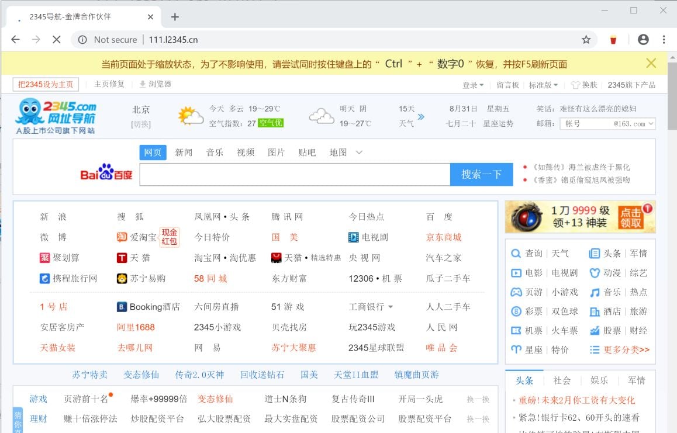
Task: Select the 查询 magnifier icon in the sidebar
Action: (x=516, y=254)
